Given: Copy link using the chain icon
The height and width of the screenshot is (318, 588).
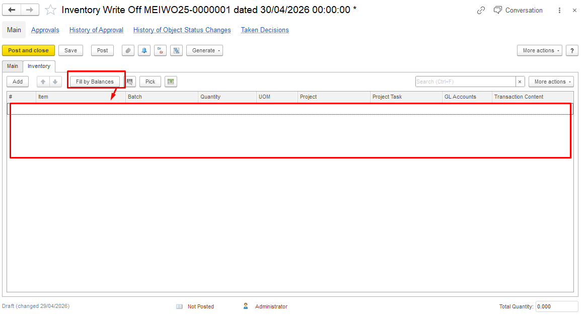Looking at the screenshot, I should pyautogui.click(x=481, y=11).
